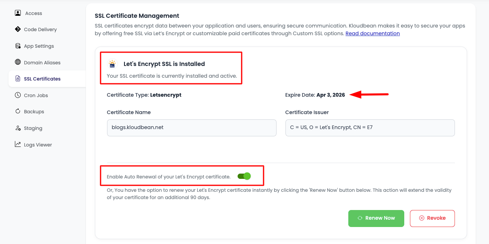
Task: Click the Certificate Issuer field
Action: pyautogui.click(x=370, y=127)
